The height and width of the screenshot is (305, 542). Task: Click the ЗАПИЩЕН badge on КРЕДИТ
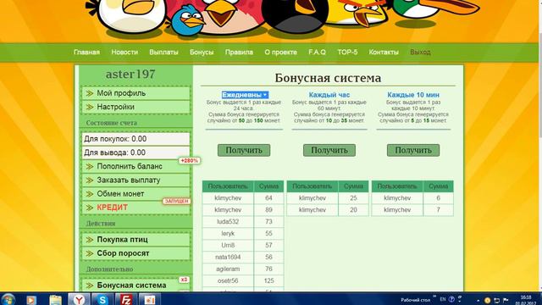[x=177, y=202]
